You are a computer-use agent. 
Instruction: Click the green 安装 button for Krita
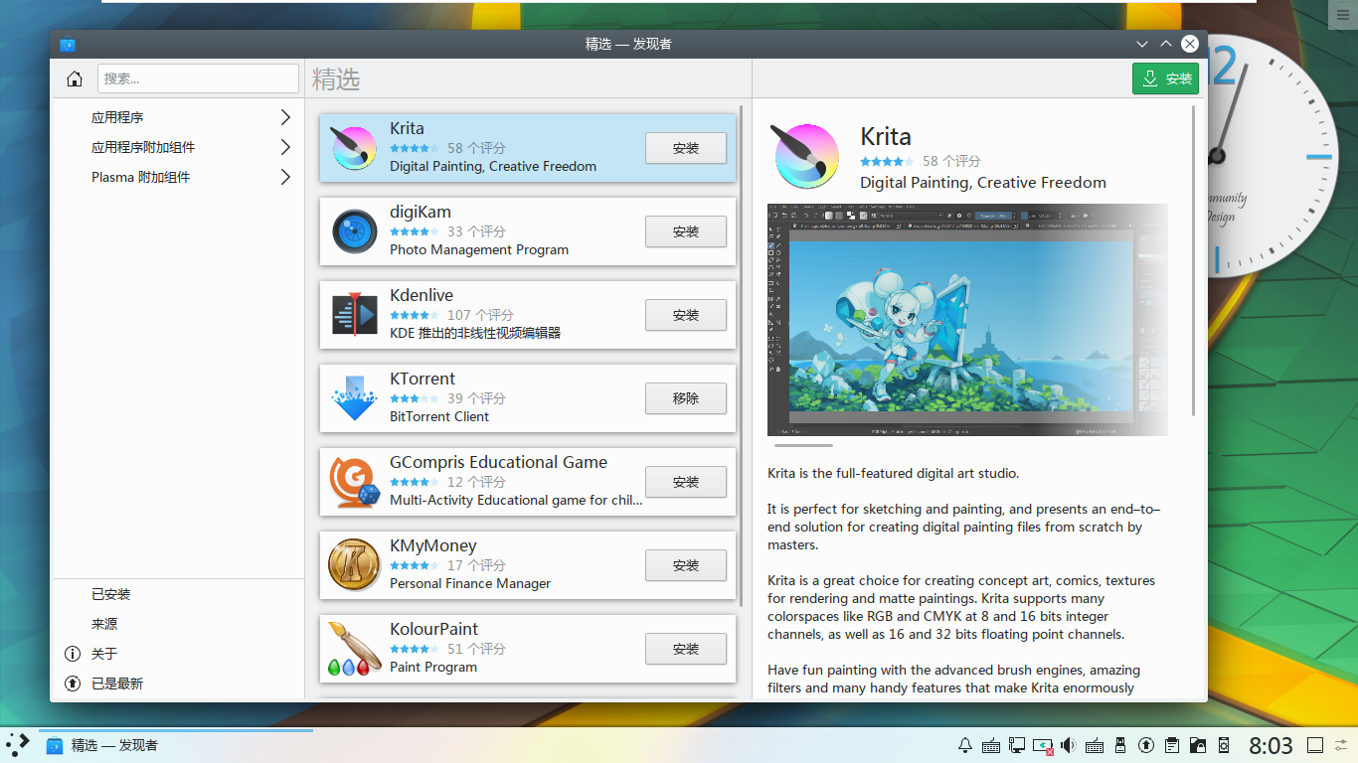[x=1165, y=77]
